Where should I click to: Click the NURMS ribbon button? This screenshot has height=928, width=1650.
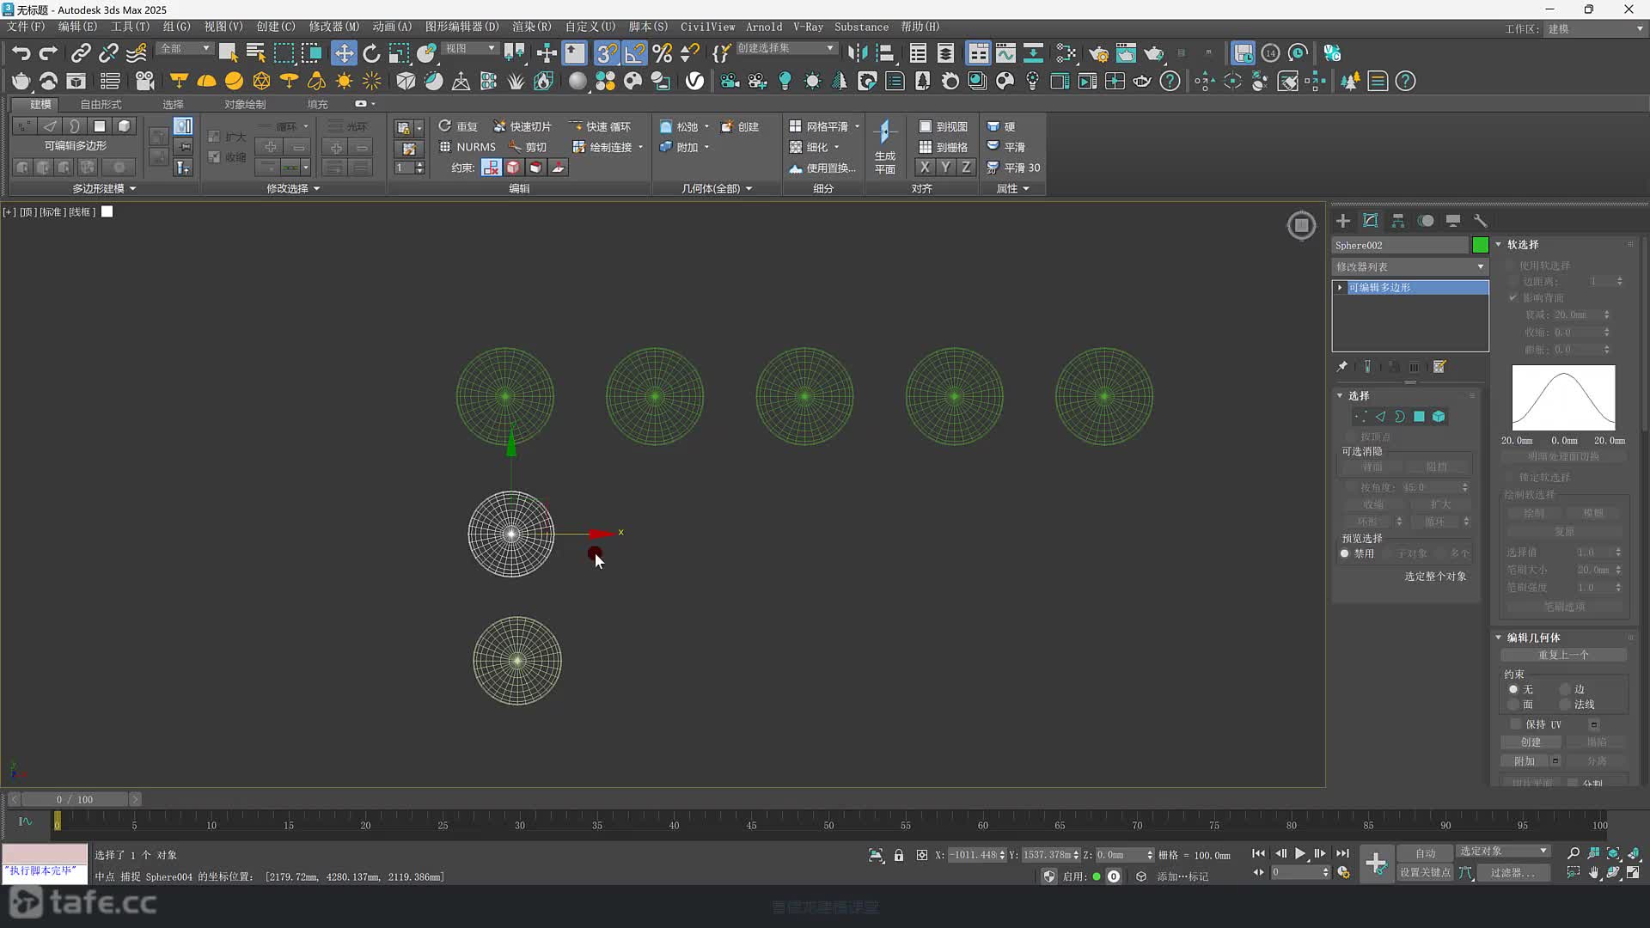[x=467, y=147]
